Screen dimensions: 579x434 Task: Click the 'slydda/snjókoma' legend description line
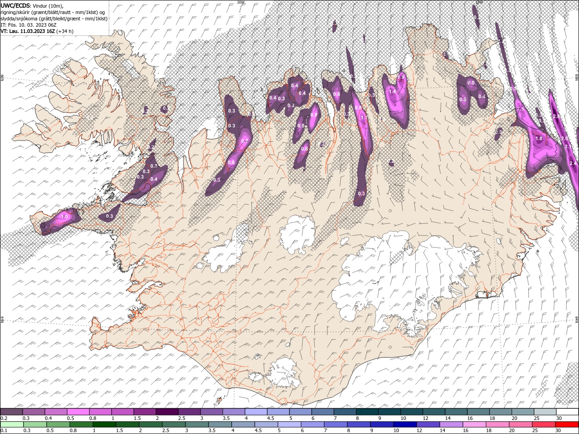tap(54, 19)
